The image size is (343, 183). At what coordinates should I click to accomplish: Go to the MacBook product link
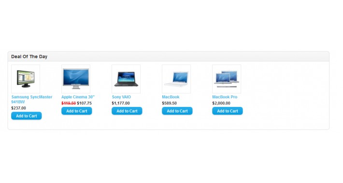pyautogui.click(x=171, y=97)
